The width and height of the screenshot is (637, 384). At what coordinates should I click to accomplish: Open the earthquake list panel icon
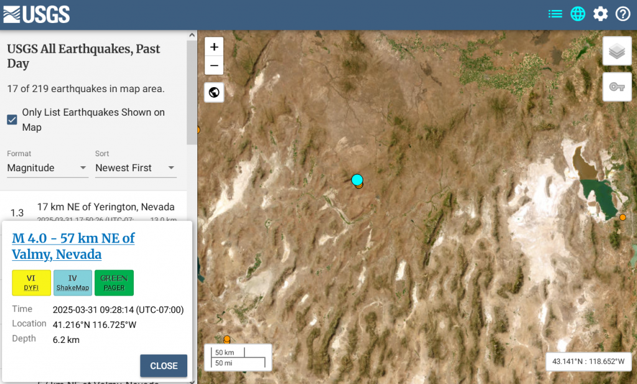point(555,14)
